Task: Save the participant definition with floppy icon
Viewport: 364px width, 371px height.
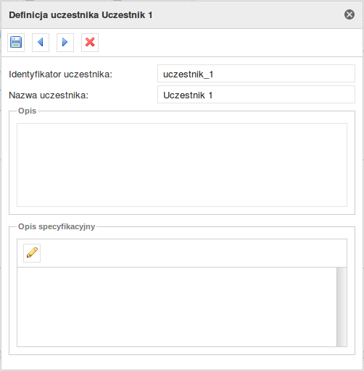Action: (16, 43)
